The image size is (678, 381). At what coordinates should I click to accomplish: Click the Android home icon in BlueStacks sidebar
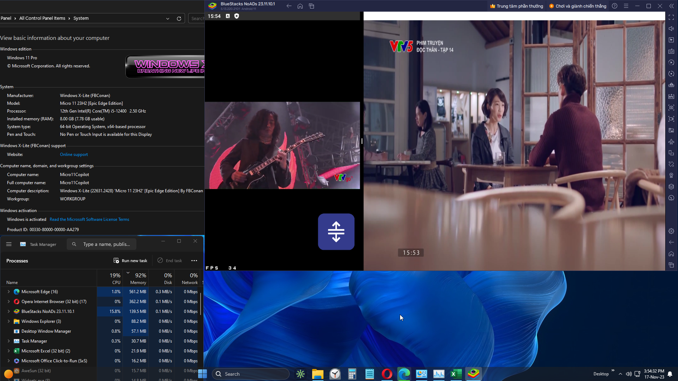pyautogui.click(x=671, y=254)
